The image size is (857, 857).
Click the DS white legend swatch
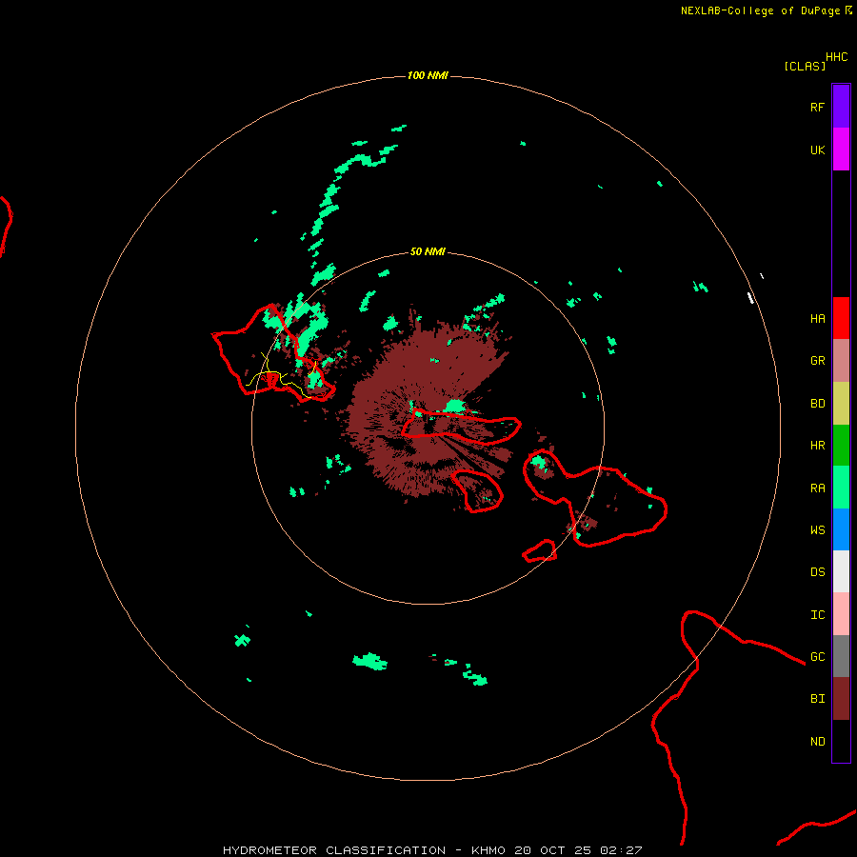841,571
